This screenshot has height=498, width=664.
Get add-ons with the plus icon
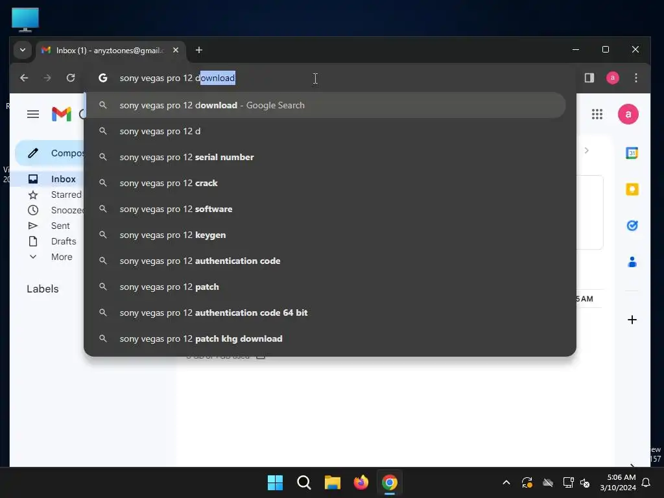coord(632,320)
